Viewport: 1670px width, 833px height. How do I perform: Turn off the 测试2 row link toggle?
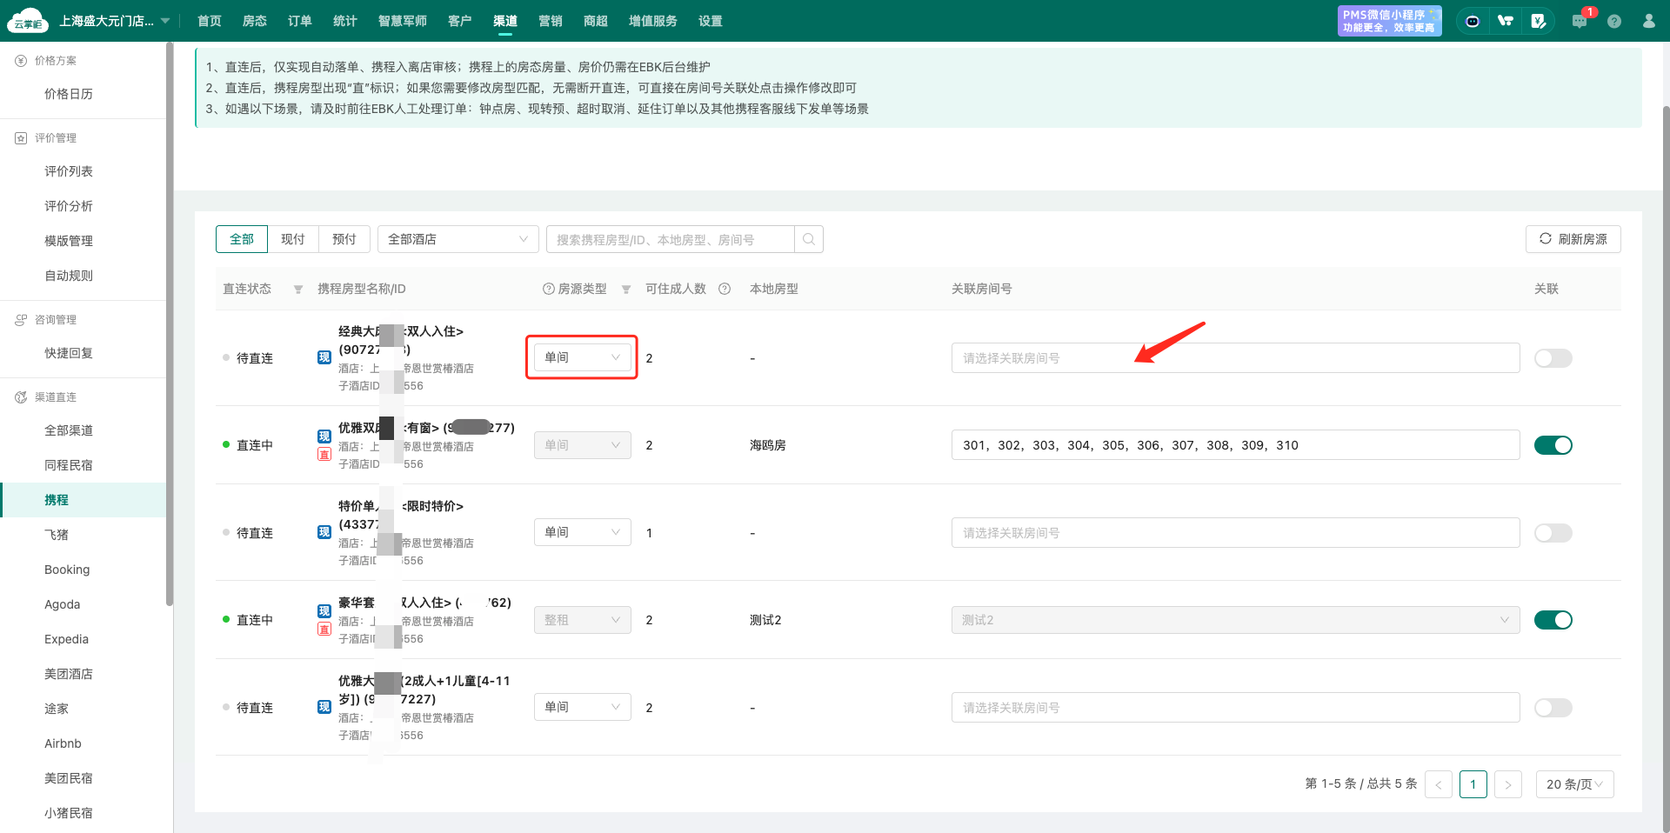click(1553, 620)
